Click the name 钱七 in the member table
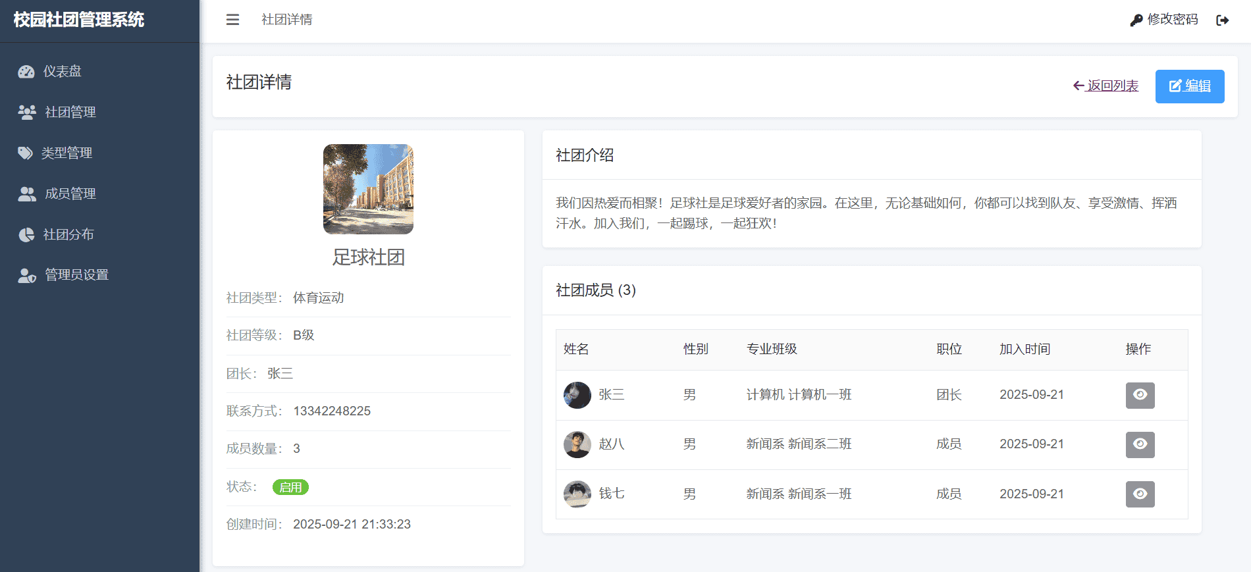 [x=612, y=494]
